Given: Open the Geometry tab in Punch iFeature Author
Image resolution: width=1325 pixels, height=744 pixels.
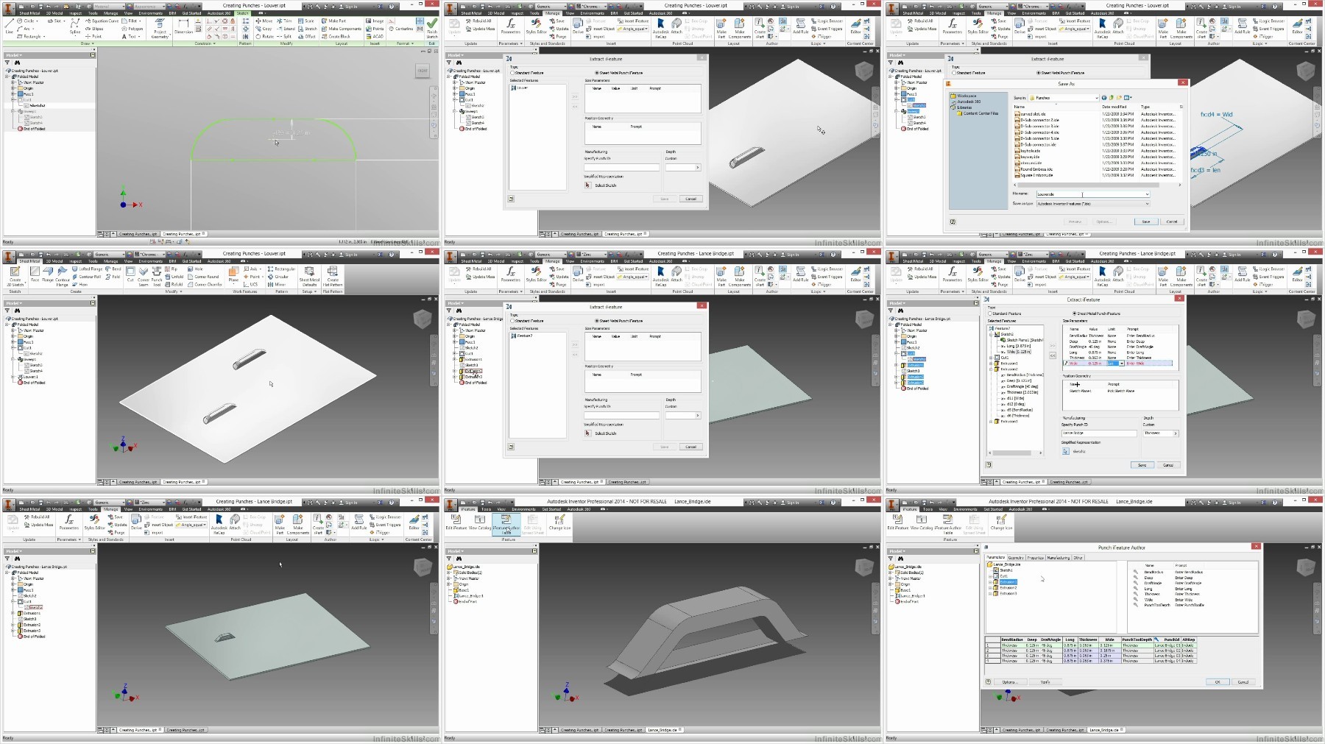Looking at the screenshot, I should pyautogui.click(x=1016, y=558).
